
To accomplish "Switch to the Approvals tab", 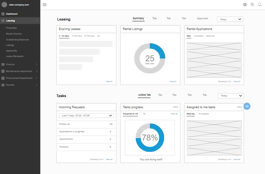I will pos(202,19).
